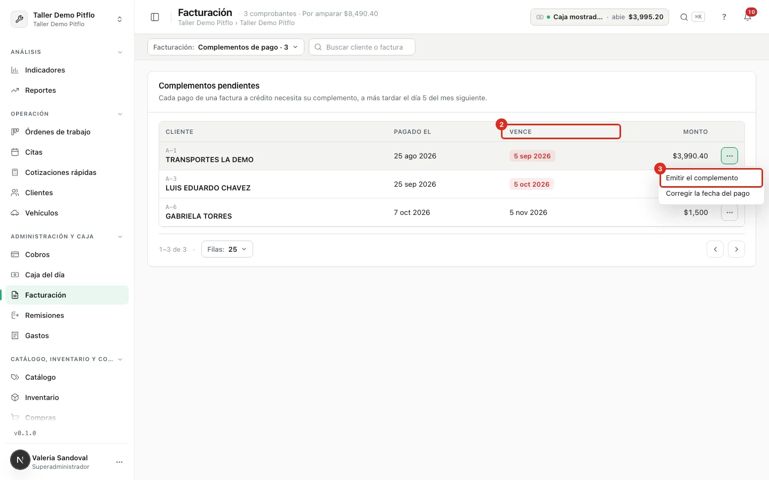Go to the previous page of results
This screenshot has width=769, height=480.
pos(715,249)
